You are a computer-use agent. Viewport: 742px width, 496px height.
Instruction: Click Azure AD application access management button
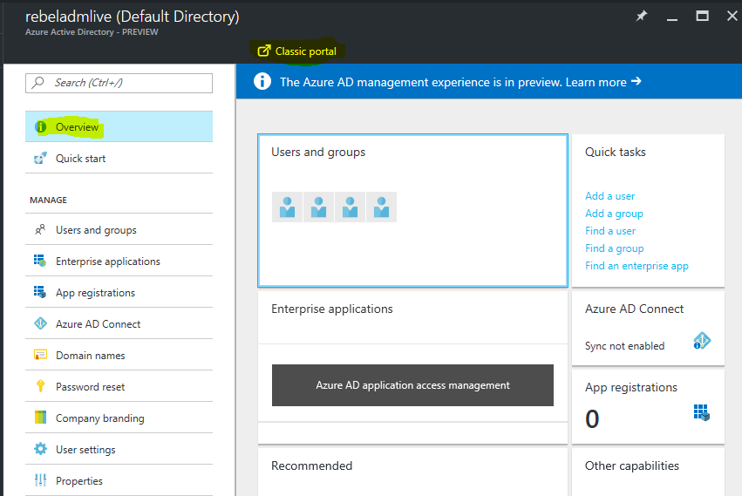412,385
